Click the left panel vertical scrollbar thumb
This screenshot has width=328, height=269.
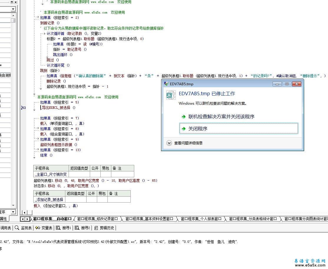(x=13, y=20)
